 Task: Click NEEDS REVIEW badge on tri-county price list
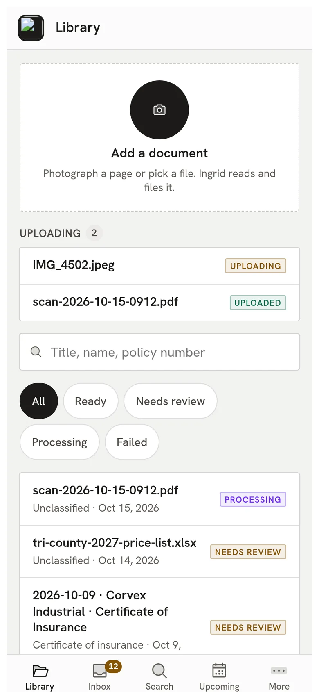(248, 552)
